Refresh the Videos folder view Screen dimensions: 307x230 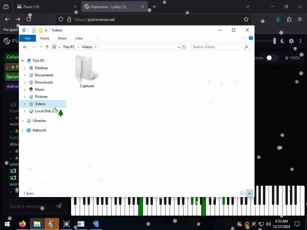[184, 47]
